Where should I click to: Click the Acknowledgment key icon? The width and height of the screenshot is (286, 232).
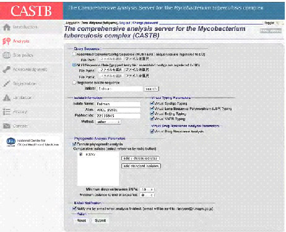(7, 69)
